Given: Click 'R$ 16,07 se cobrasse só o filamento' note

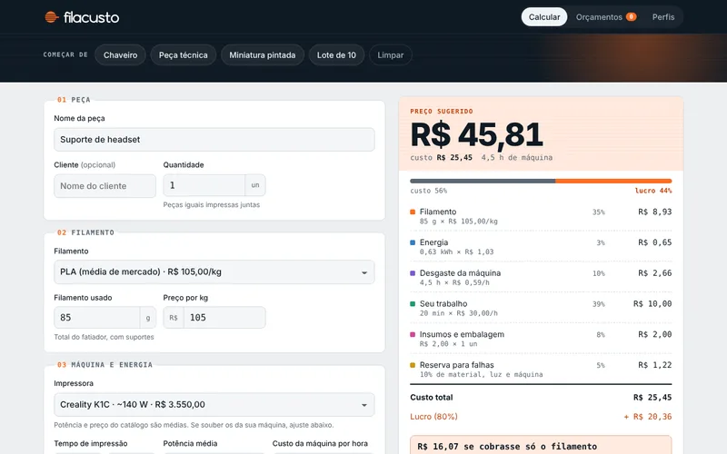Looking at the screenshot, I should coord(507,447).
